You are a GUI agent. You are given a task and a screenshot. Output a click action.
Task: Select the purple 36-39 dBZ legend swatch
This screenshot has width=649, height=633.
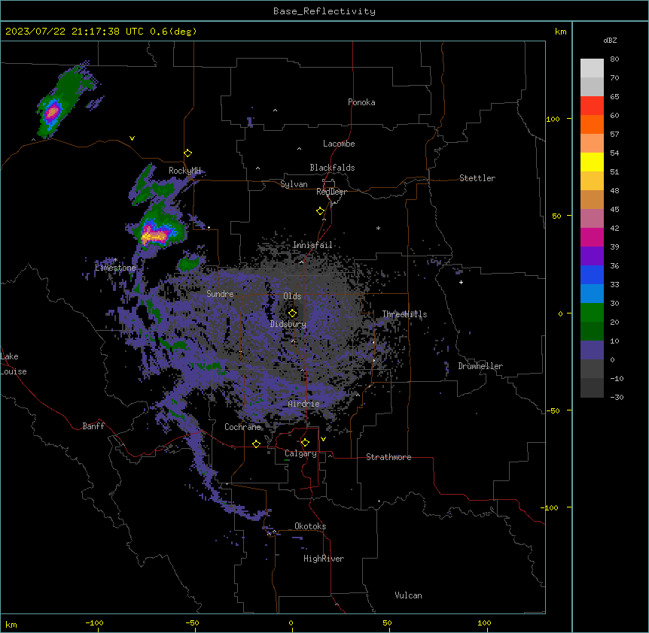[592, 256]
